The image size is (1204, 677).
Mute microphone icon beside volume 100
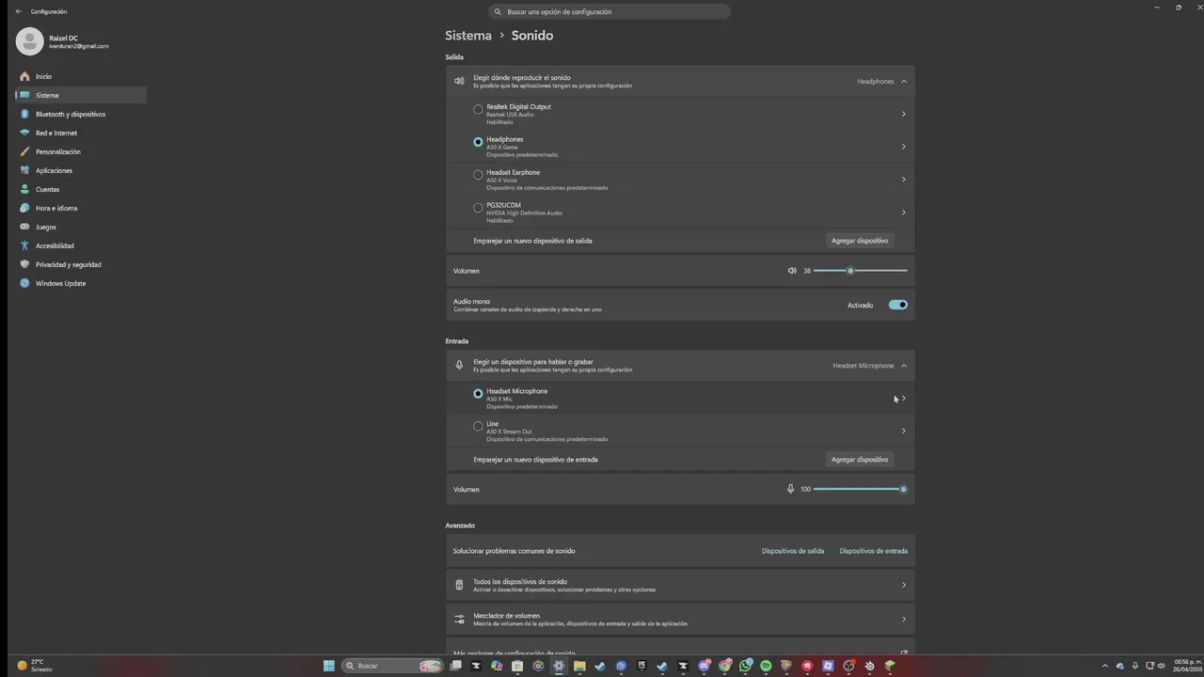[x=790, y=489]
